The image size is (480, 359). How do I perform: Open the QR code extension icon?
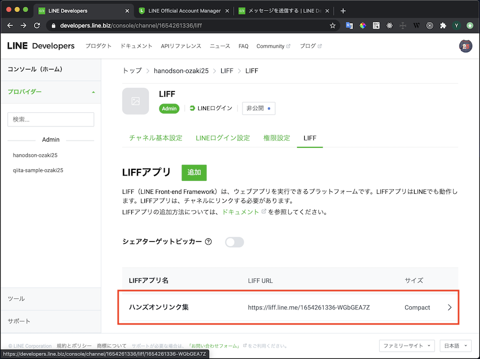pos(376,26)
